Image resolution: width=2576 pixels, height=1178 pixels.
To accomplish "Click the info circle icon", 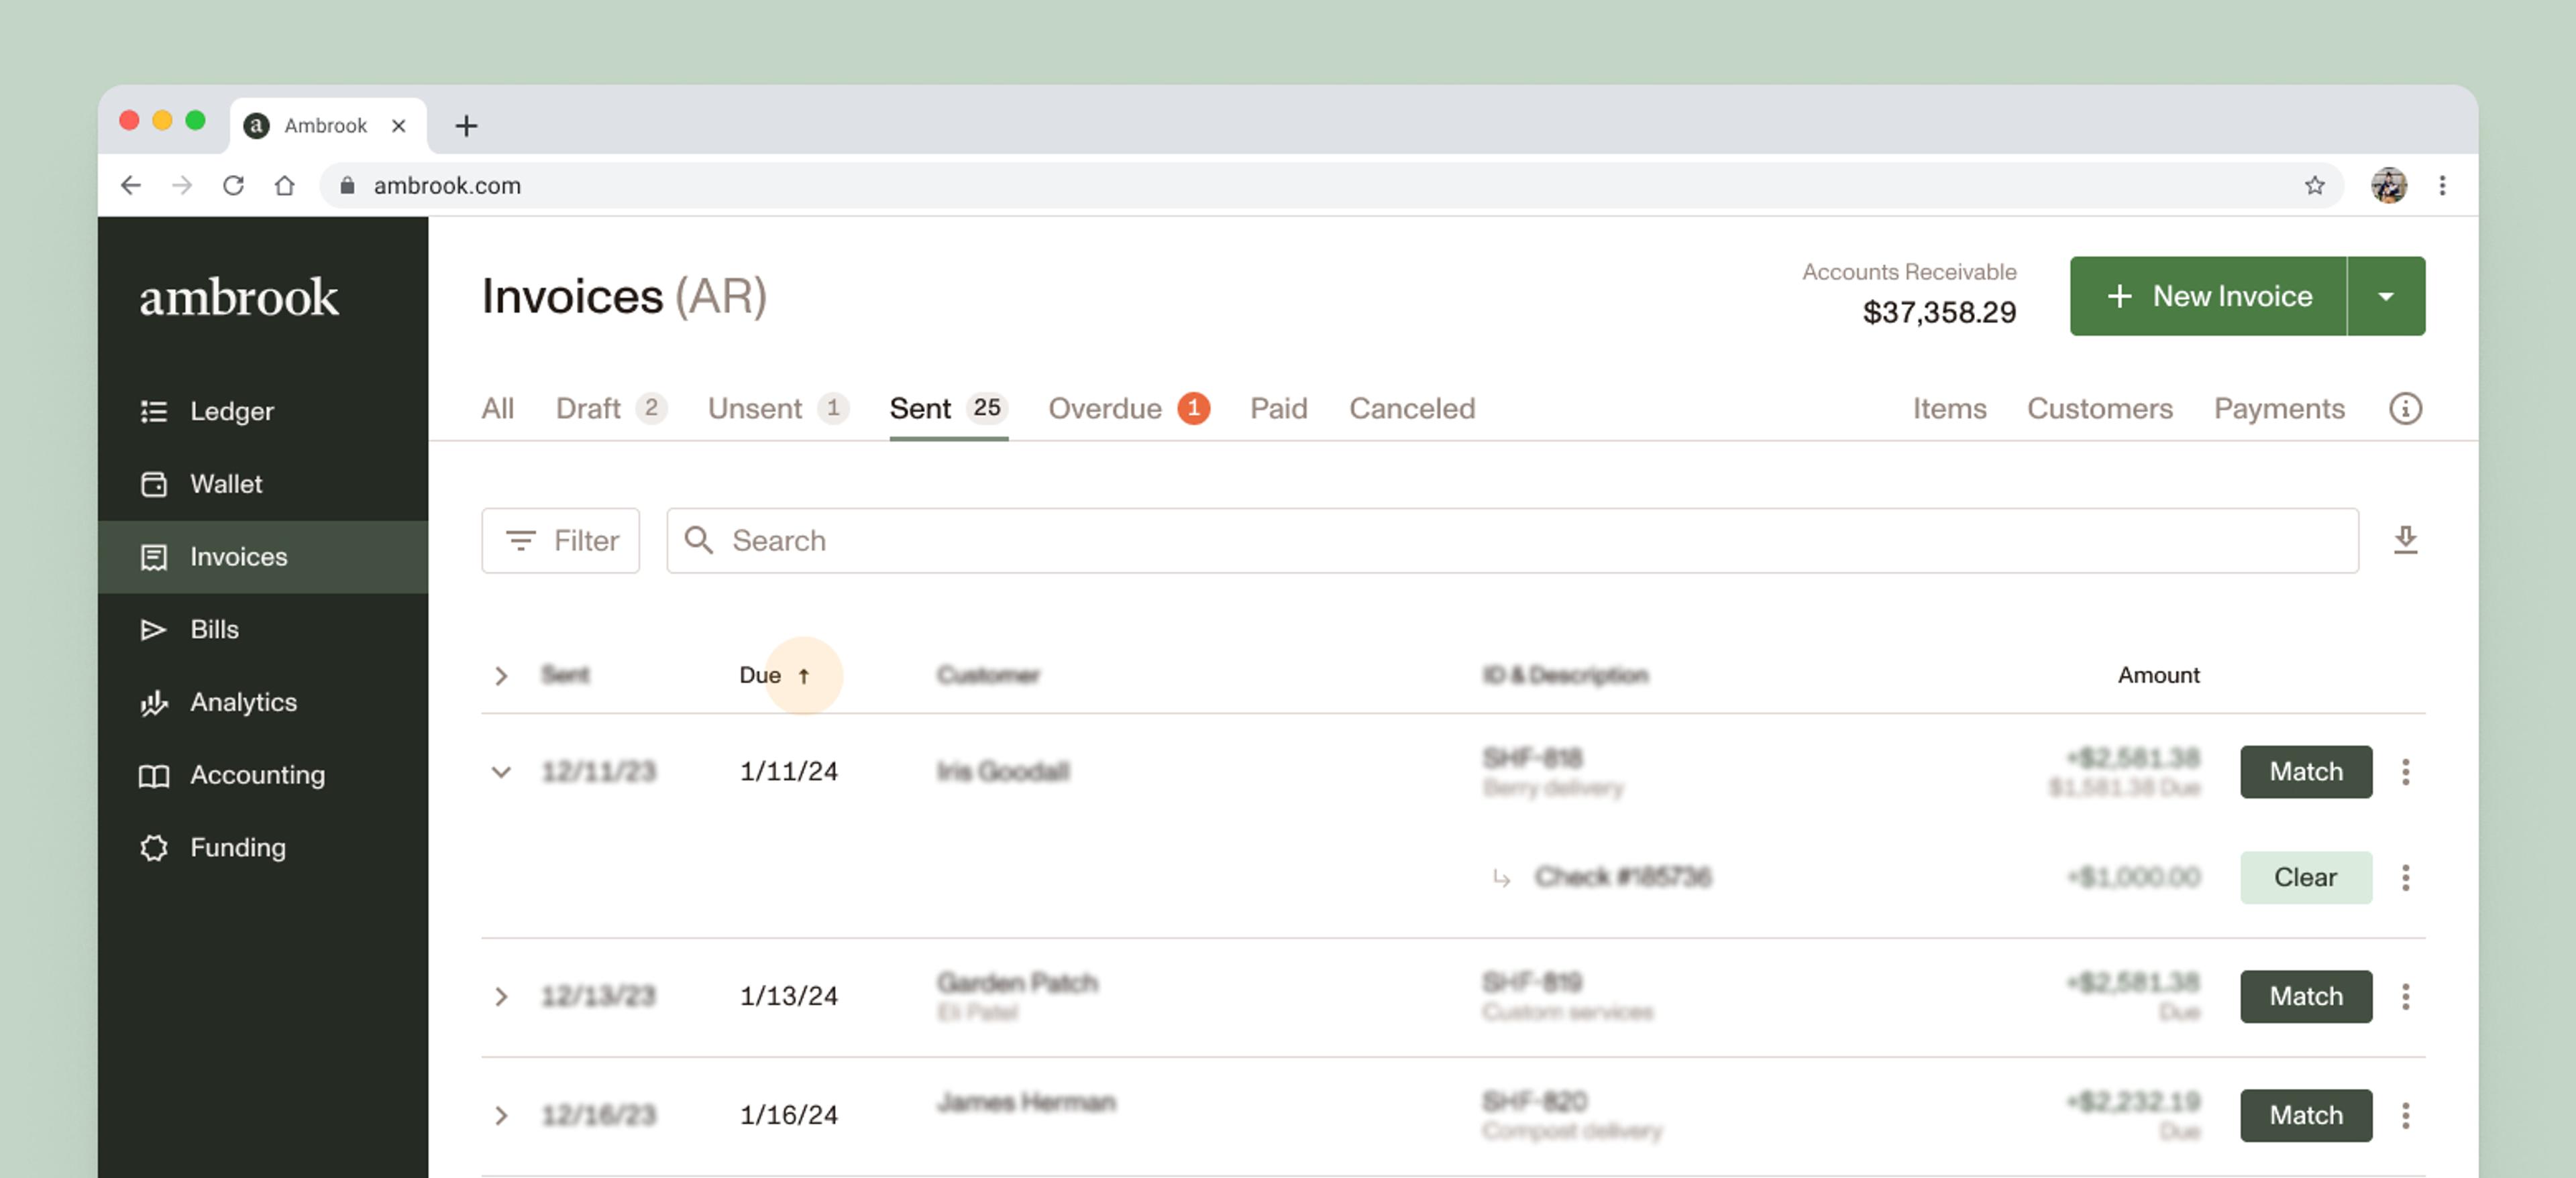I will coord(2405,408).
